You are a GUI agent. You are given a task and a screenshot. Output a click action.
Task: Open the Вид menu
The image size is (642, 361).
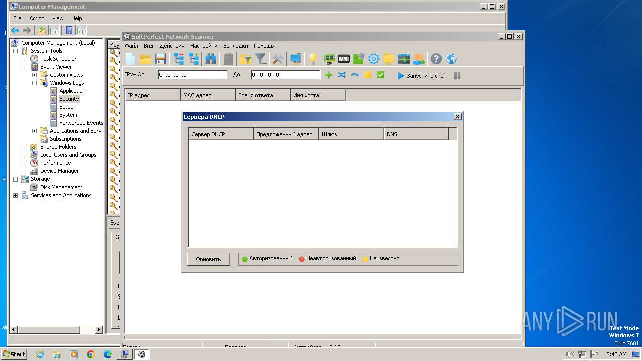(148, 46)
